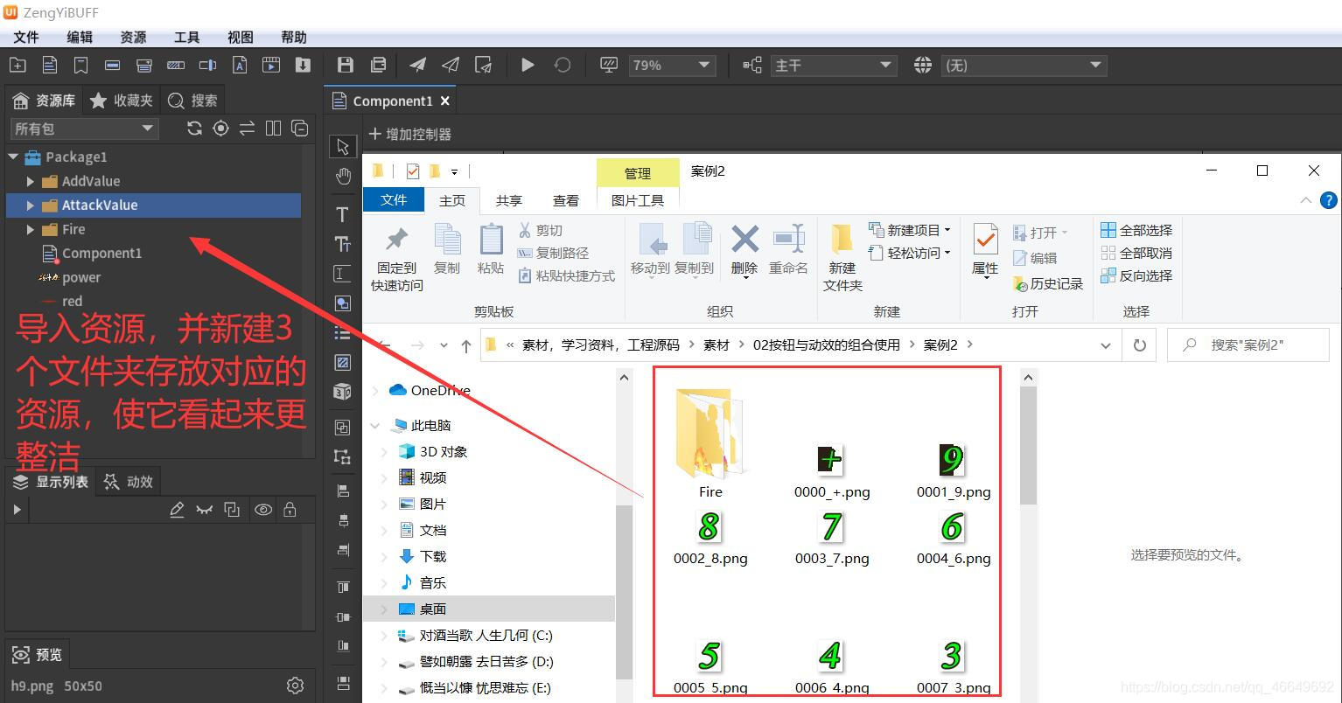Open the 查看 ribbon tab in Explorer
The image size is (1342, 703).
coord(566,200)
